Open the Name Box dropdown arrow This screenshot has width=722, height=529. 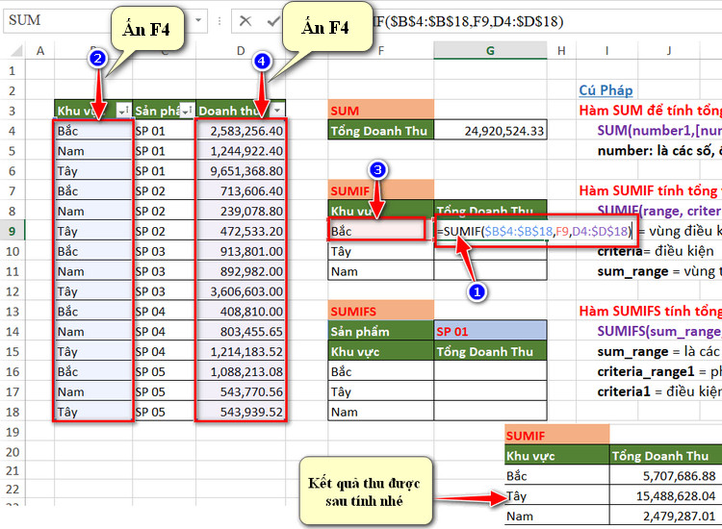198,20
